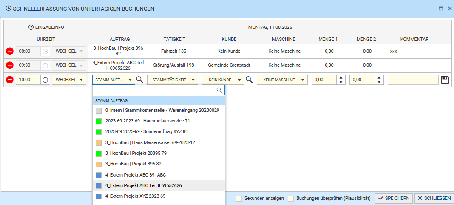Select 2023-69 Hausmeisterservice 71 entry
Screen dimensions: 454x205
click(159, 121)
